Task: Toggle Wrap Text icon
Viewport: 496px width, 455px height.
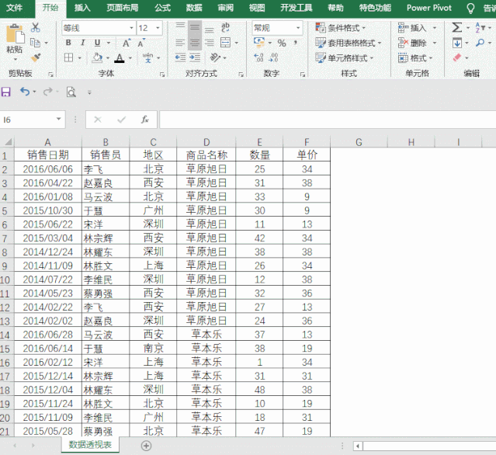Action: point(226,27)
